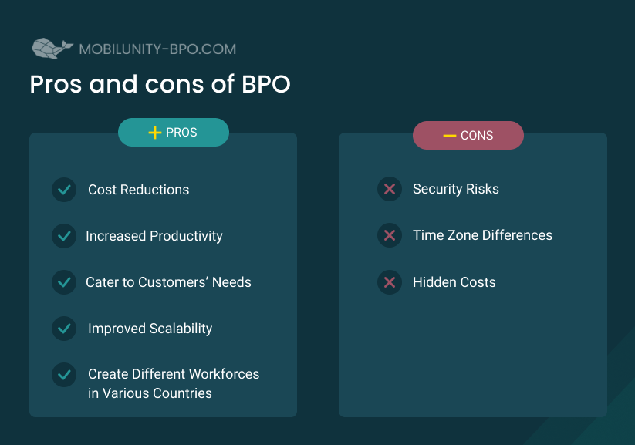
Task: Click the Mobilunity whale logo icon
Action: tap(52, 49)
